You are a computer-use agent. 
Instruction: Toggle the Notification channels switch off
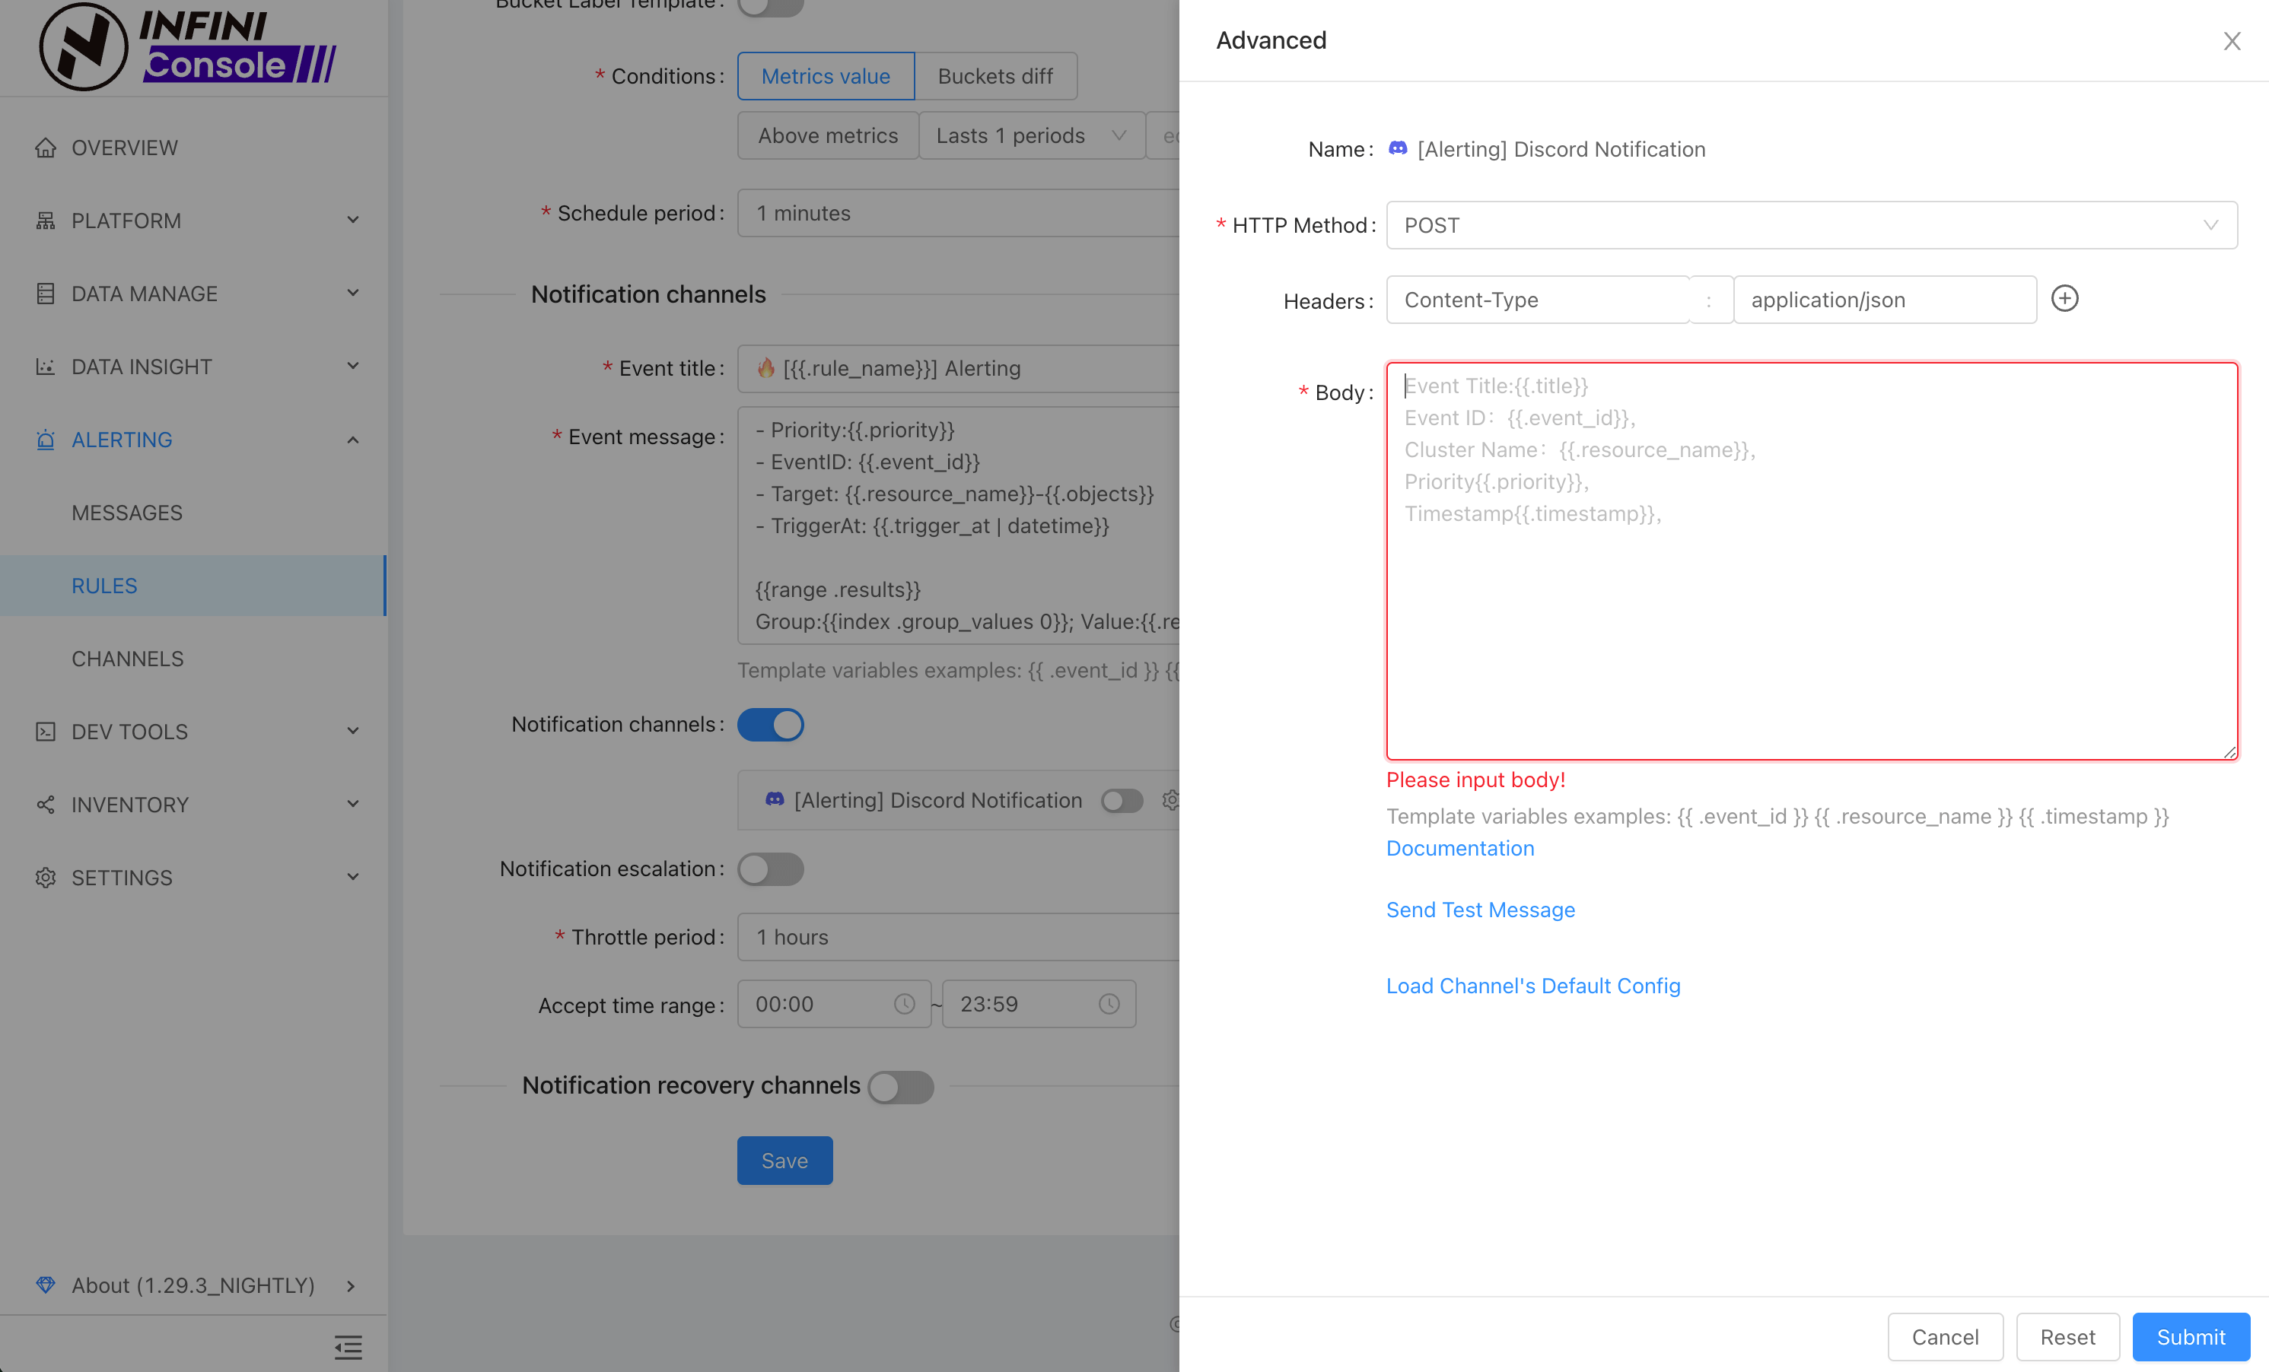point(771,724)
